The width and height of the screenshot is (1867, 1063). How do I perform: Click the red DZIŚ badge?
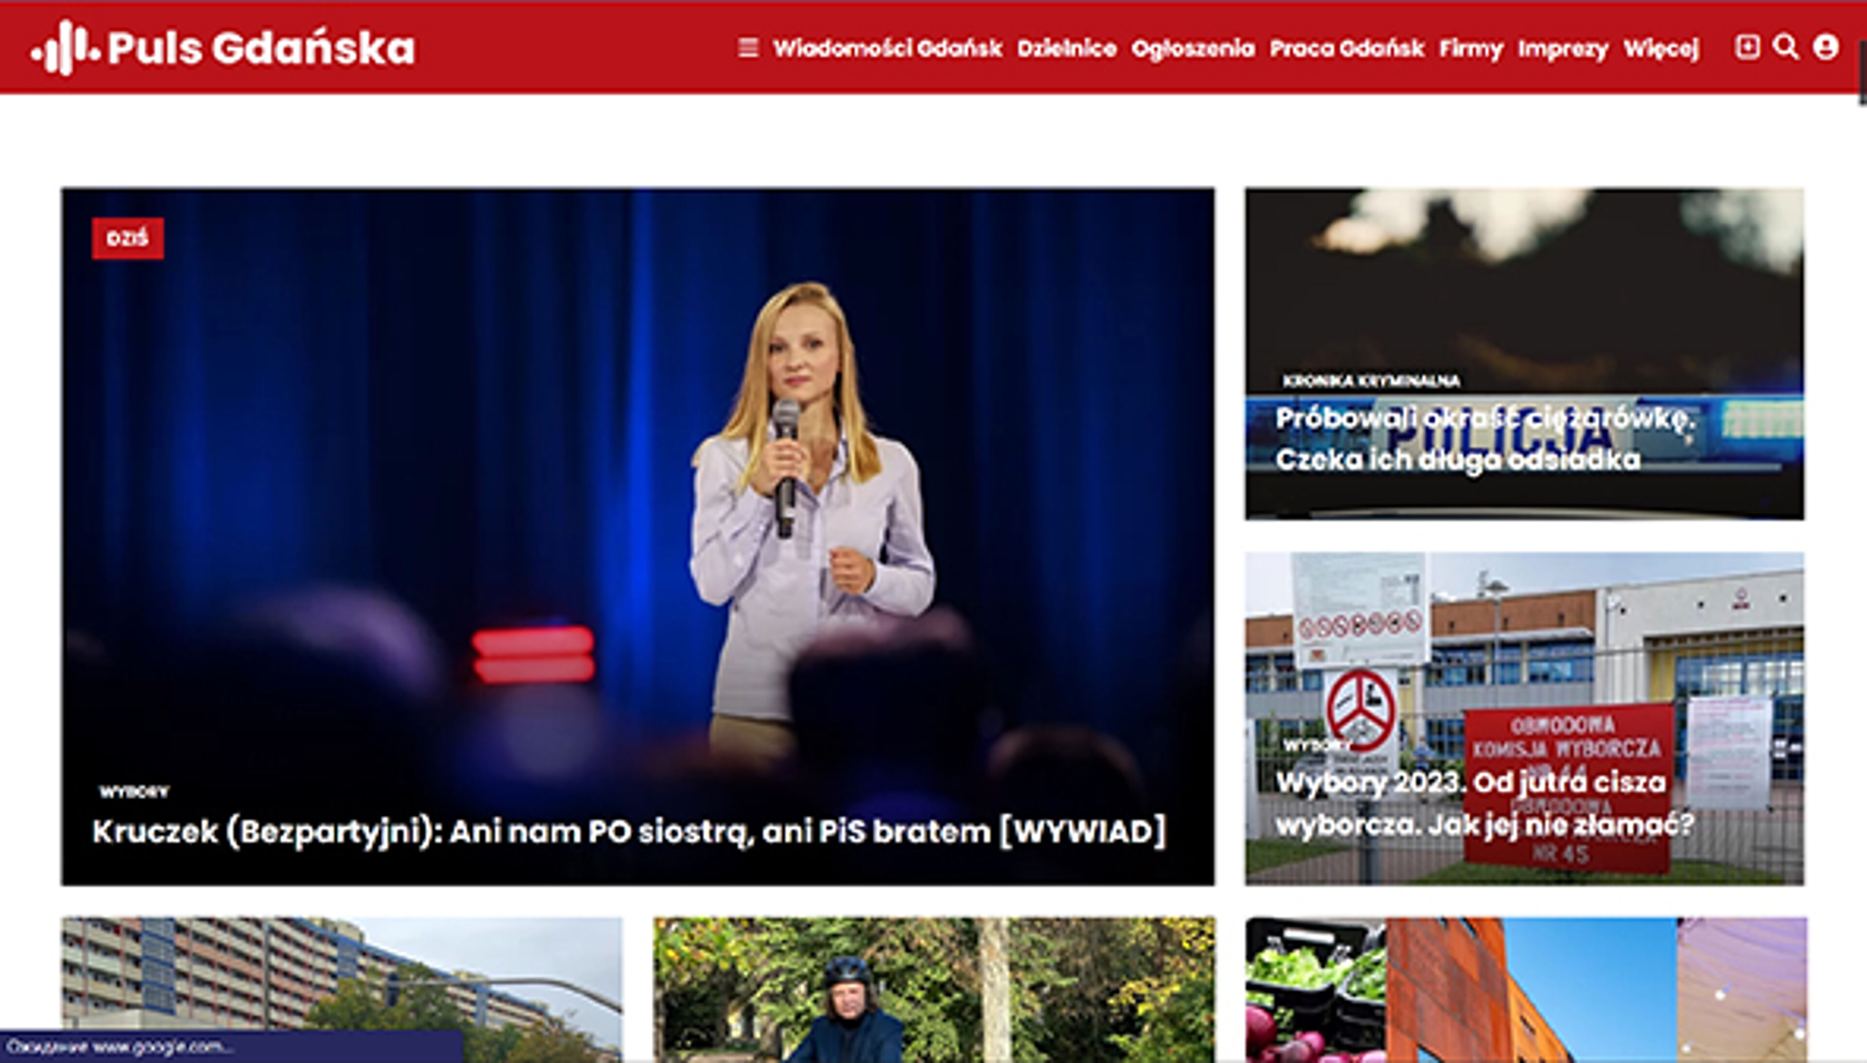pos(128,238)
